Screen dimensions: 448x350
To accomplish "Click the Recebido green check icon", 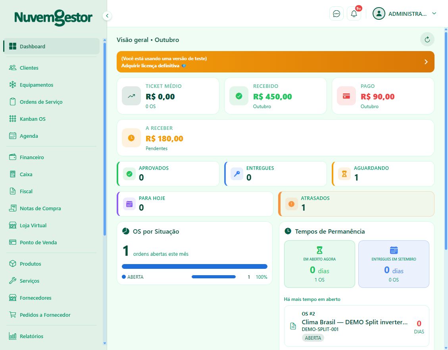I will pos(239,96).
